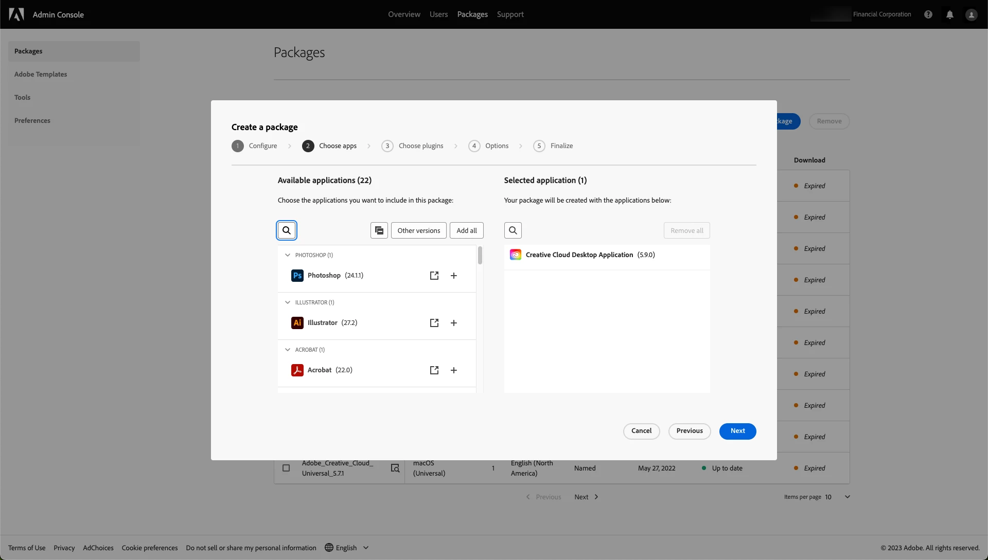
Task: Open the Privacy footer link
Action: click(x=64, y=548)
